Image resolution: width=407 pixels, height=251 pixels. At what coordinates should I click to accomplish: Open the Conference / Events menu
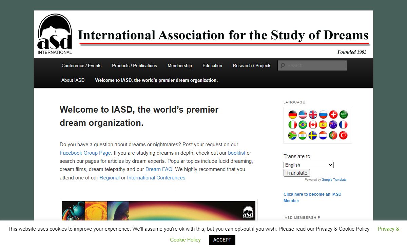click(81, 65)
